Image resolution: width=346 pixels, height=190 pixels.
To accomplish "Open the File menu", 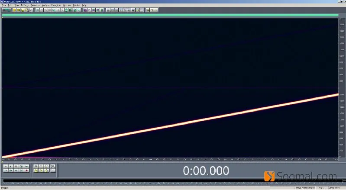I will pyautogui.click(x=4, y=5).
